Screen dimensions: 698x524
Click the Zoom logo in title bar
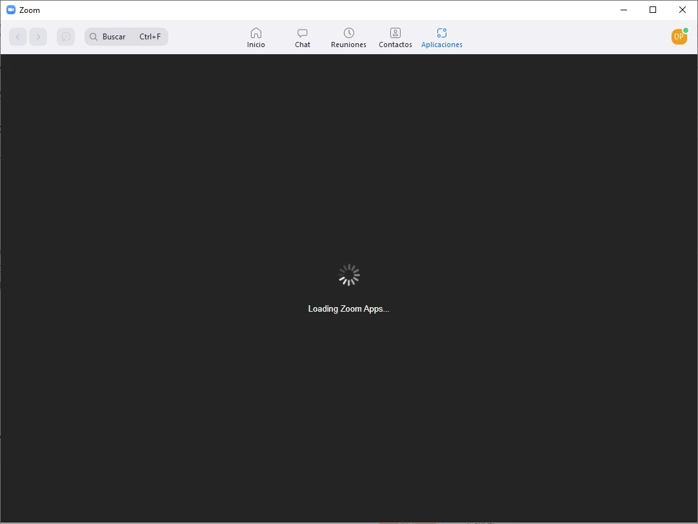click(11, 10)
